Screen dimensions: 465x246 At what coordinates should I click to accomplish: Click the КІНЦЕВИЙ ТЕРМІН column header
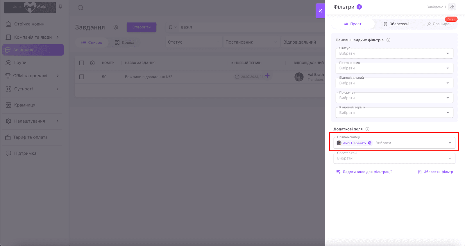coord(246,63)
